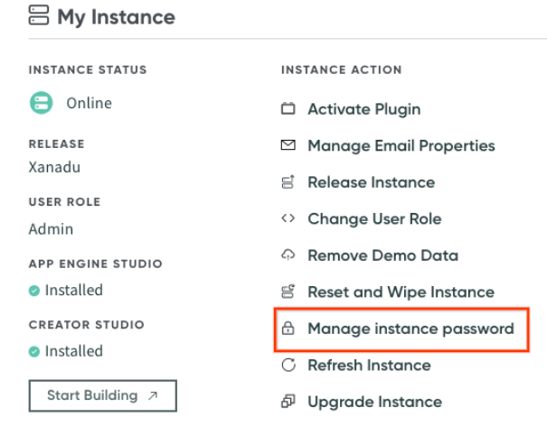The width and height of the screenshot is (547, 426).
Task: Click the My Instance server icon
Action: 39,16
